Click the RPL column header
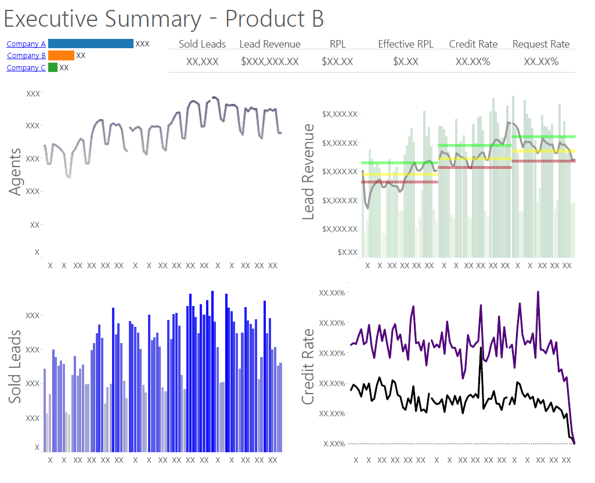This screenshot has width=595, height=483. coord(337,44)
